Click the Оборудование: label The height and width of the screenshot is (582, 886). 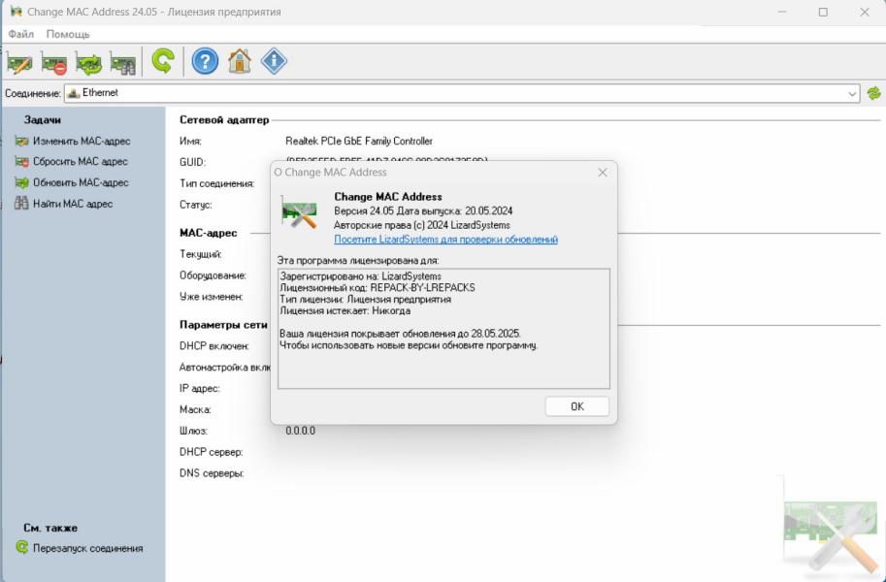(x=213, y=275)
